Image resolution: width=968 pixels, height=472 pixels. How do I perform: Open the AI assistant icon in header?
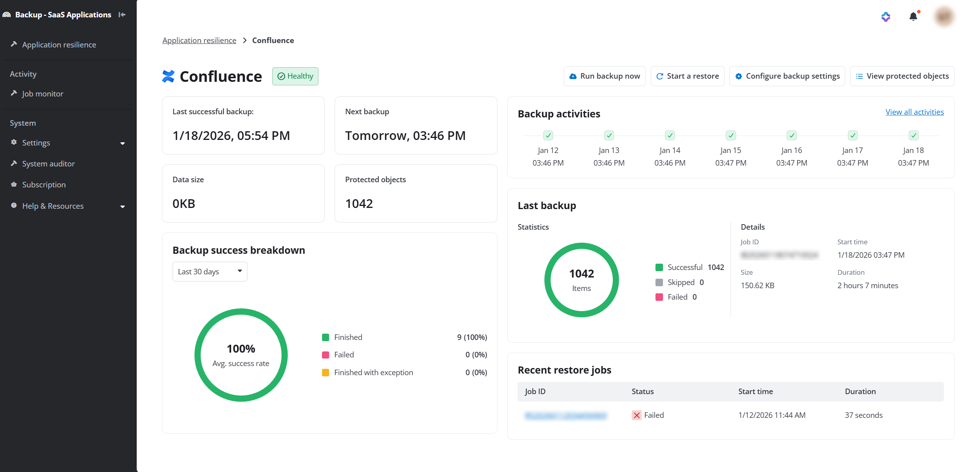click(x=886, y=17)
